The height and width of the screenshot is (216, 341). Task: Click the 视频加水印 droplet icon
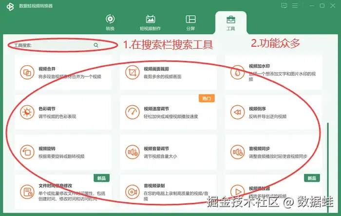(238, 72)
